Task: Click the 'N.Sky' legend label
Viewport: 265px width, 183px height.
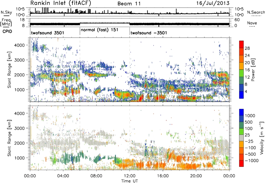Action: [6, 12]
